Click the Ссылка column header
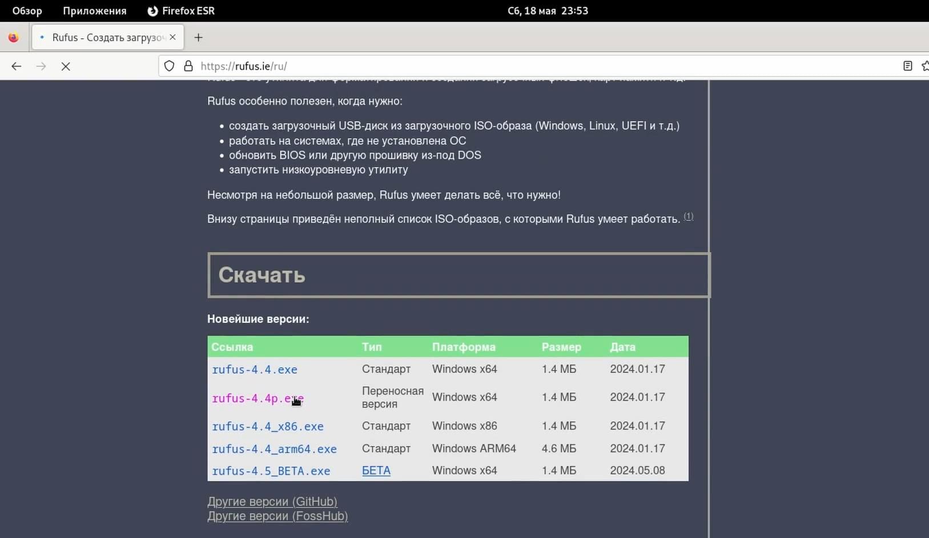Image resolution: width=929 pixels, height=538 pixels. (x=232, y=347)
